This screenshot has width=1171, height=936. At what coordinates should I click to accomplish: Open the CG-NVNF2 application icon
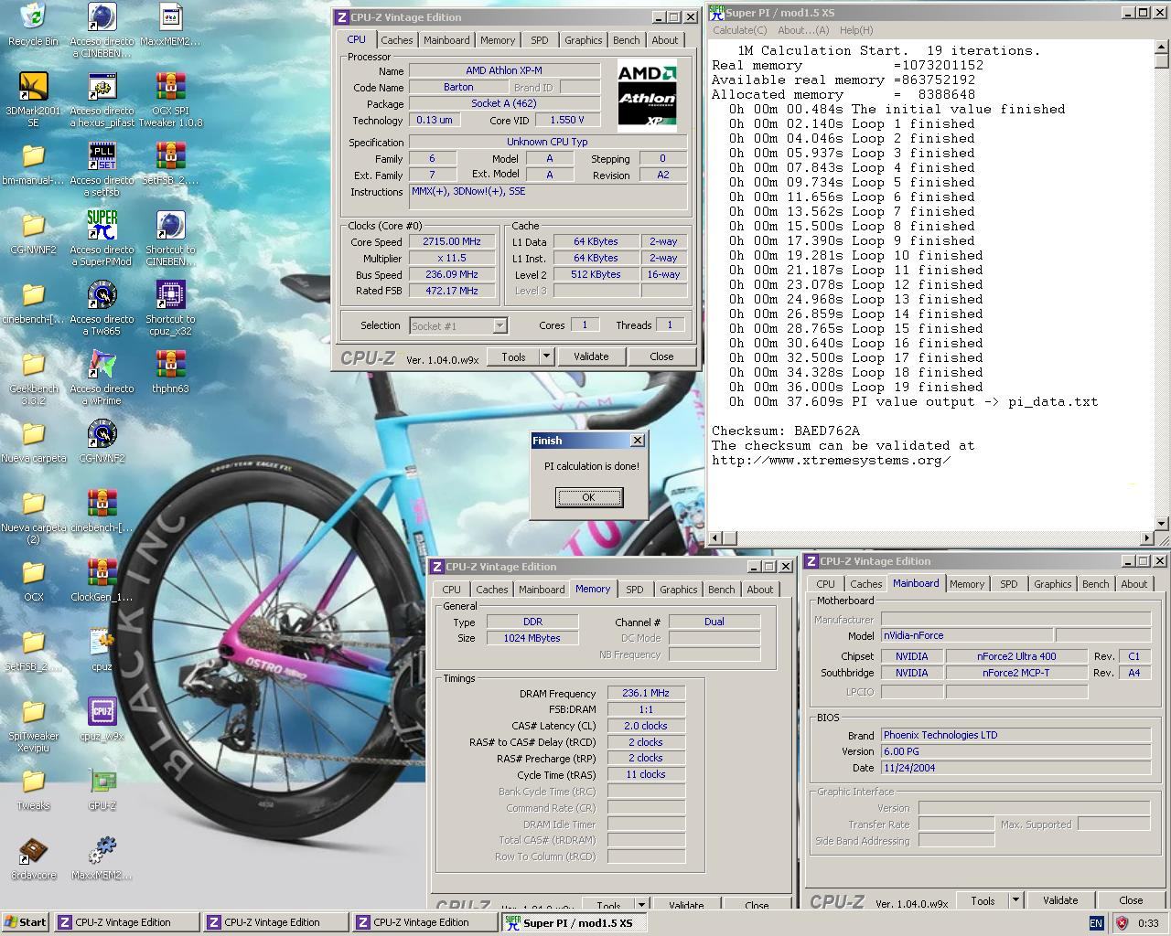(x=102, y=434)
